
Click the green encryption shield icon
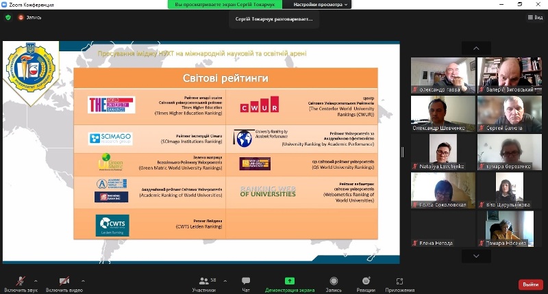[8, 18]
